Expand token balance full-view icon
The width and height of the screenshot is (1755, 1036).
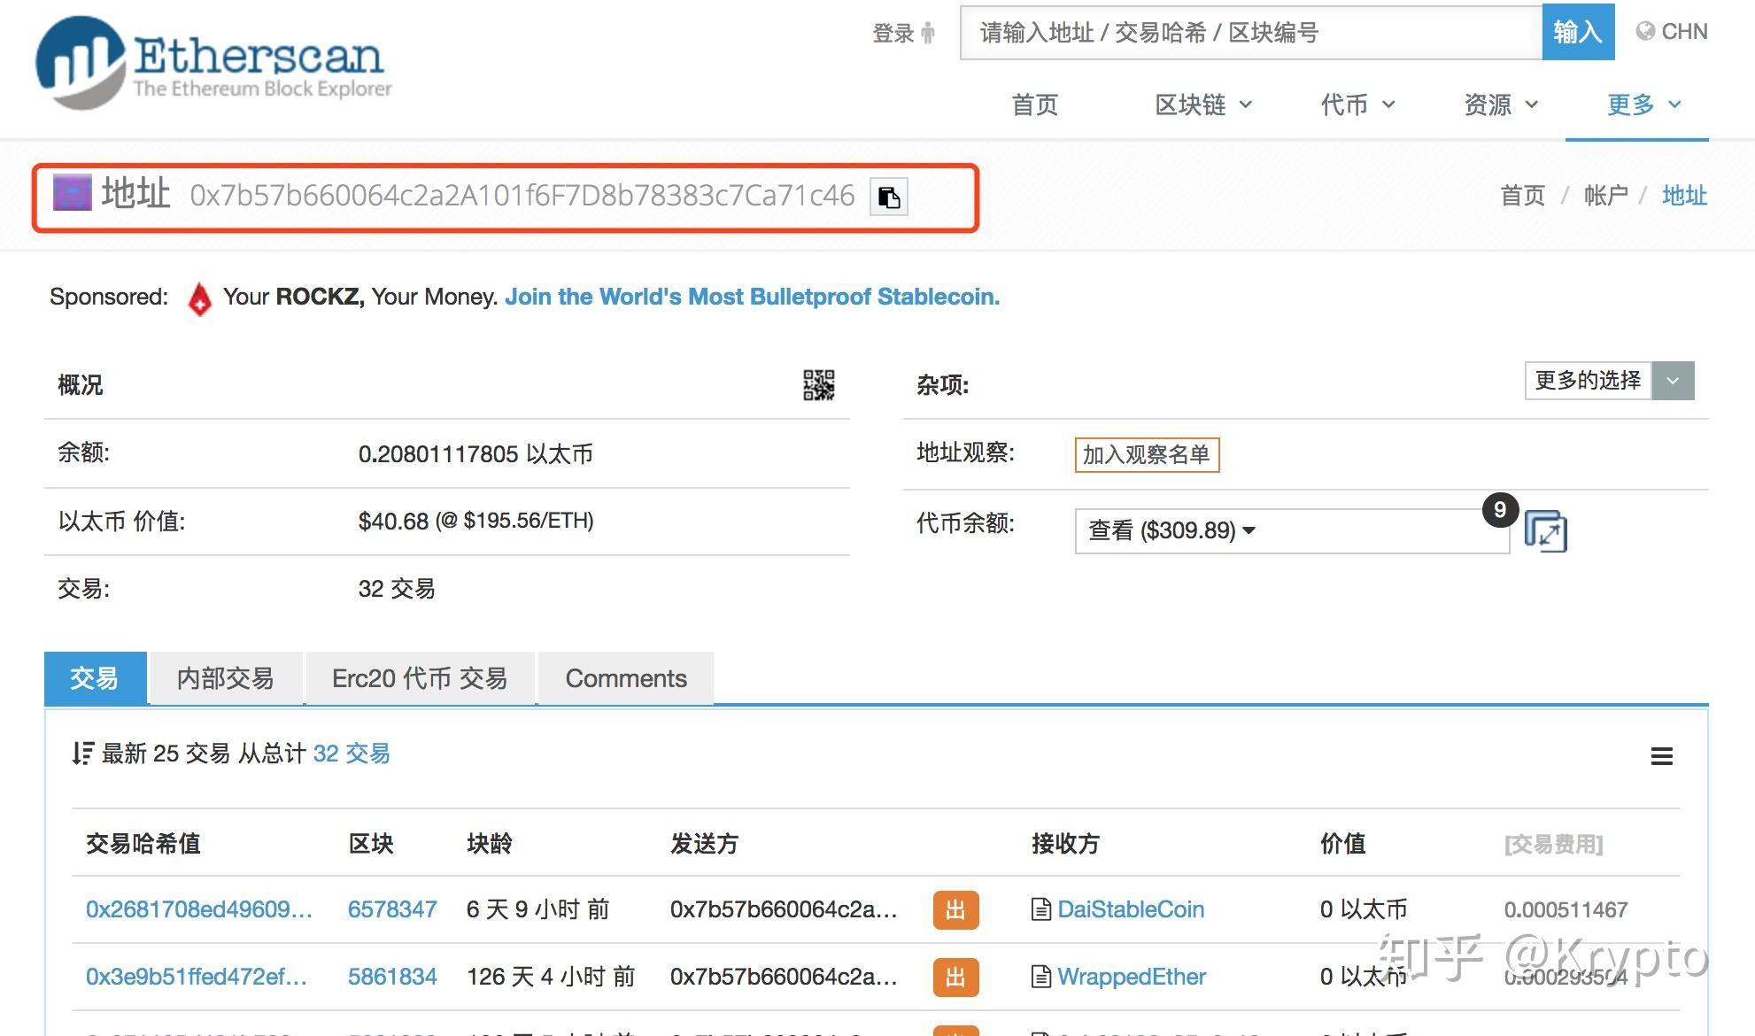tap(1545, 532)
